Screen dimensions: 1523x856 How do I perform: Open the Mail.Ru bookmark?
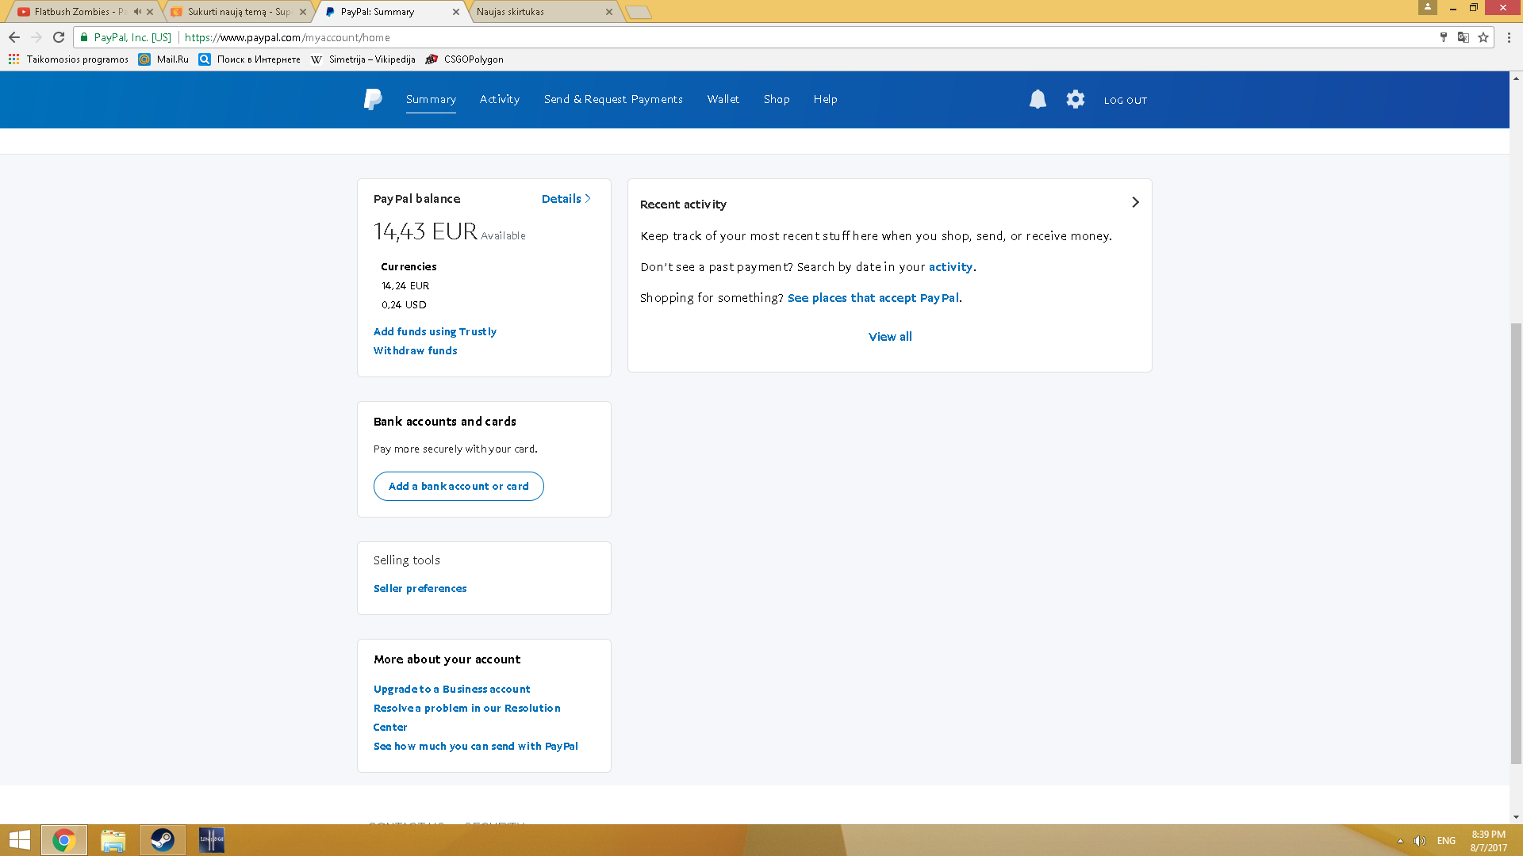(163, 59)
